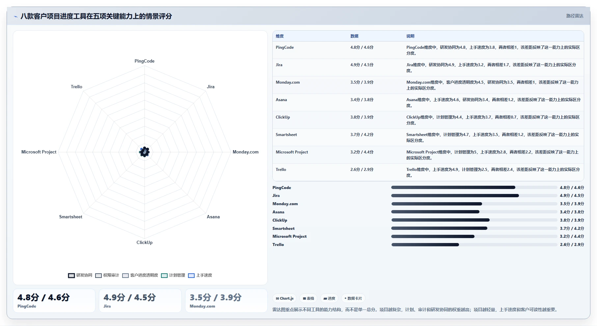Click the Microsoft Project description text in the table

[x=492, y=155]
